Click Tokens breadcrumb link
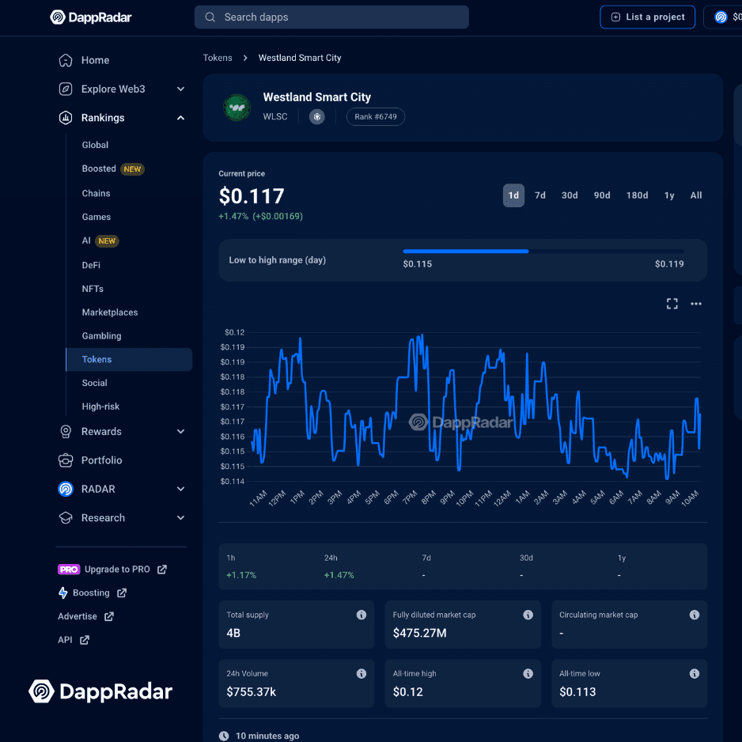Viewport: 742px width, 742px height. [x=218, y=58]
